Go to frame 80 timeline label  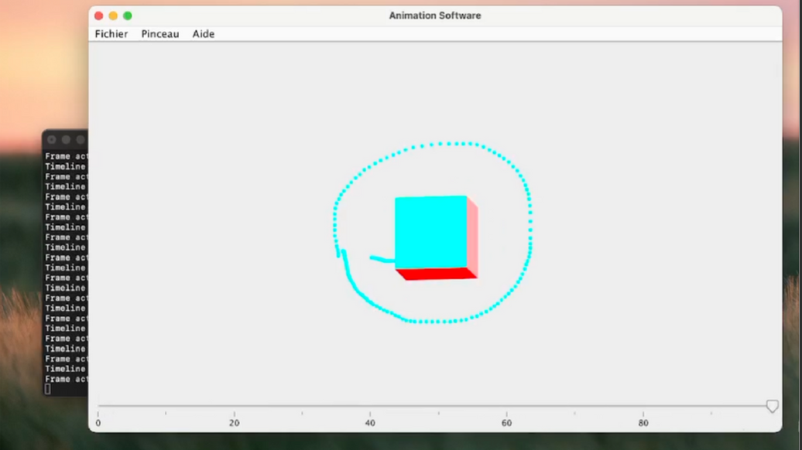coord(643,423)
